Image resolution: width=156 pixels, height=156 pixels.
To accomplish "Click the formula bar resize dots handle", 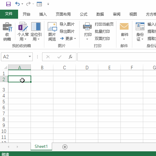I will coord(37,57).
